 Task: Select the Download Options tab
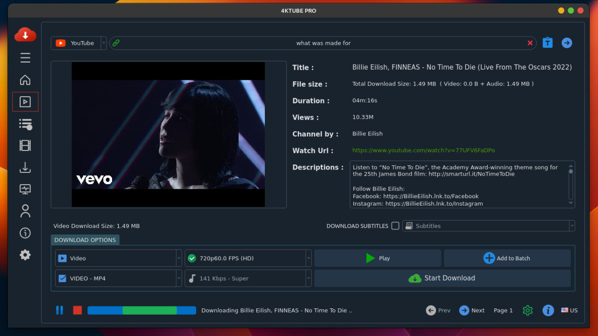[x=85, y=240]
